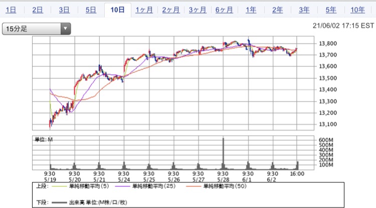Click the 5/24 date axis label
The image size is (376, 208).
(x=124, y=180)
